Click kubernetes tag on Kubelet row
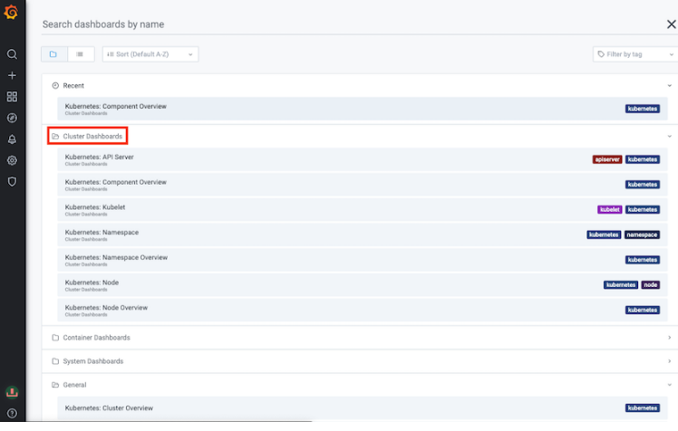678x431 pixels. point(642,209)
